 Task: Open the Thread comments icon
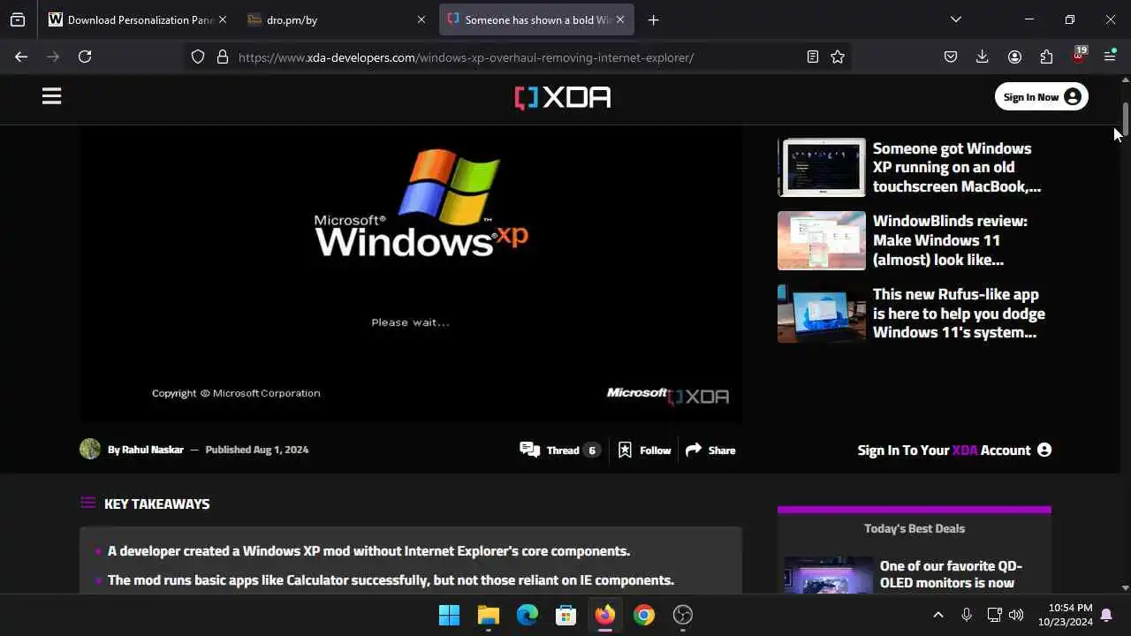(x=530, y=450)
